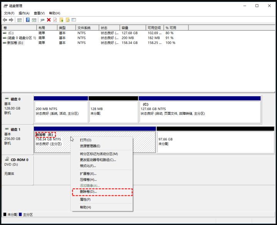
Task: Choose 扩展卷(X)... in the context menu
Action: click(x=88, y=173)
